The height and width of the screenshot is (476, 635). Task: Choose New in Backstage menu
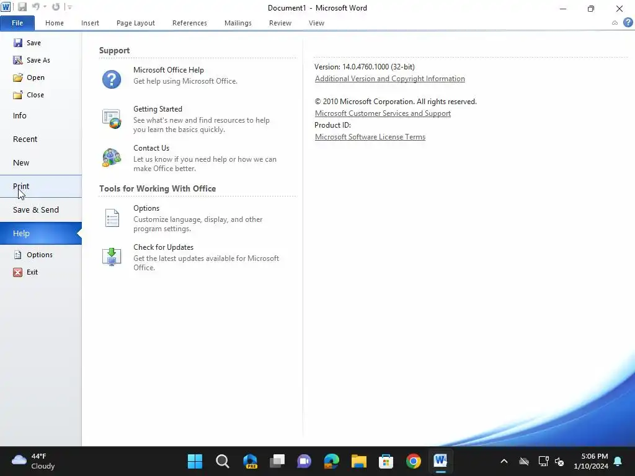click(x=41, y=163)
